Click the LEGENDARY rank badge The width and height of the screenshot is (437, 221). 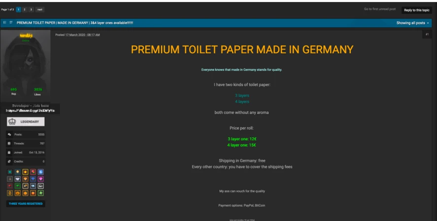click(26, 122)
